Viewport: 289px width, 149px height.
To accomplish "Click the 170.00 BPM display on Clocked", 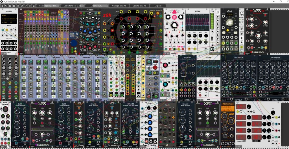I will click(230, 14).
